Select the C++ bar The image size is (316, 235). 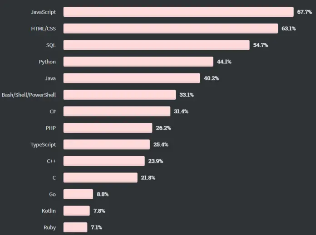(104, 161)
